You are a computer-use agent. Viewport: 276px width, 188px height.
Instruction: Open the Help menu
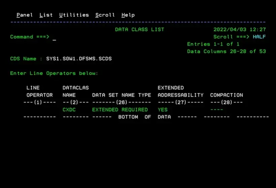point(128,15)
